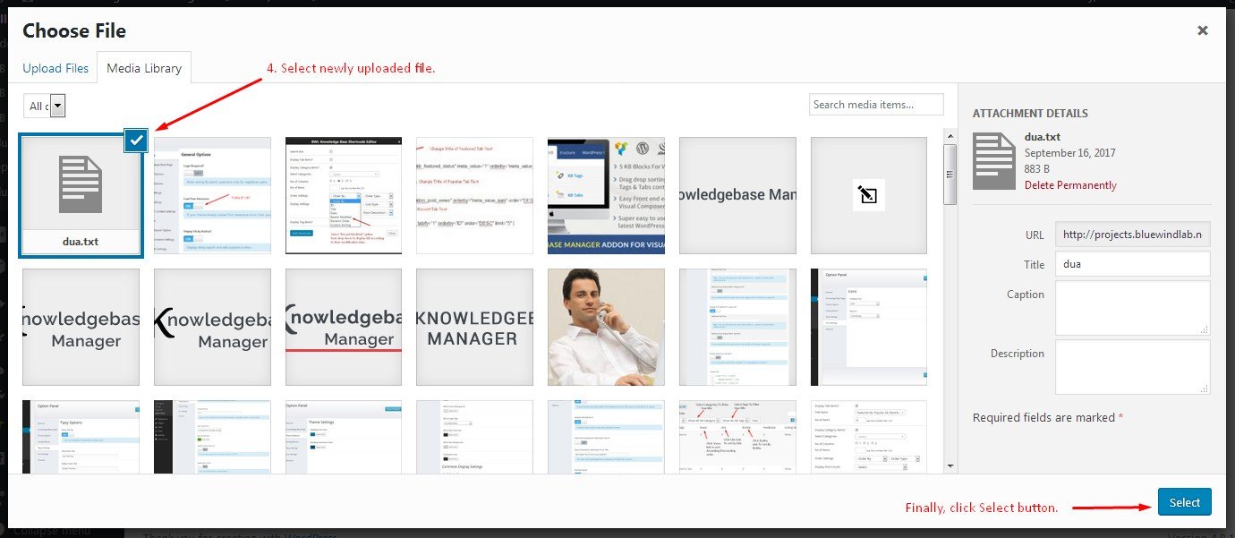Select the uppercase KNOWLEDGEBASE MANAGER logo thumbnail

(x=475, y=327)
